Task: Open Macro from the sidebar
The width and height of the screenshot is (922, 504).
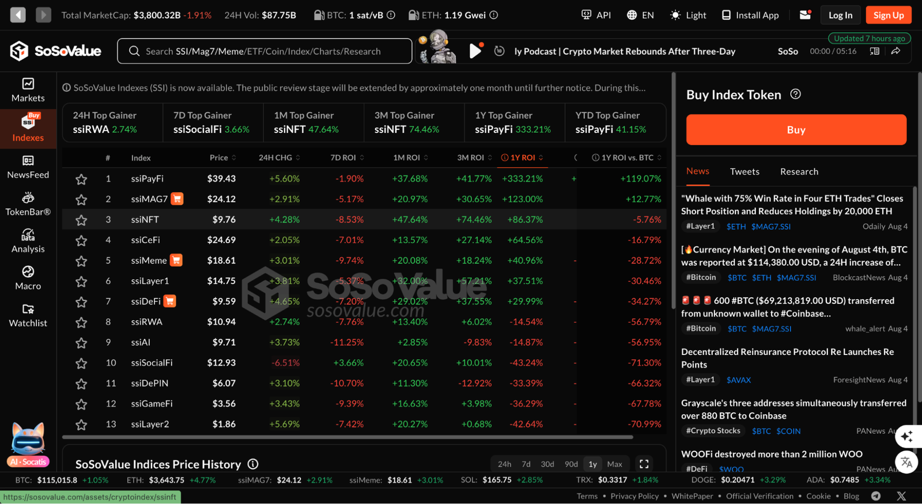Action: coord(28,278)
